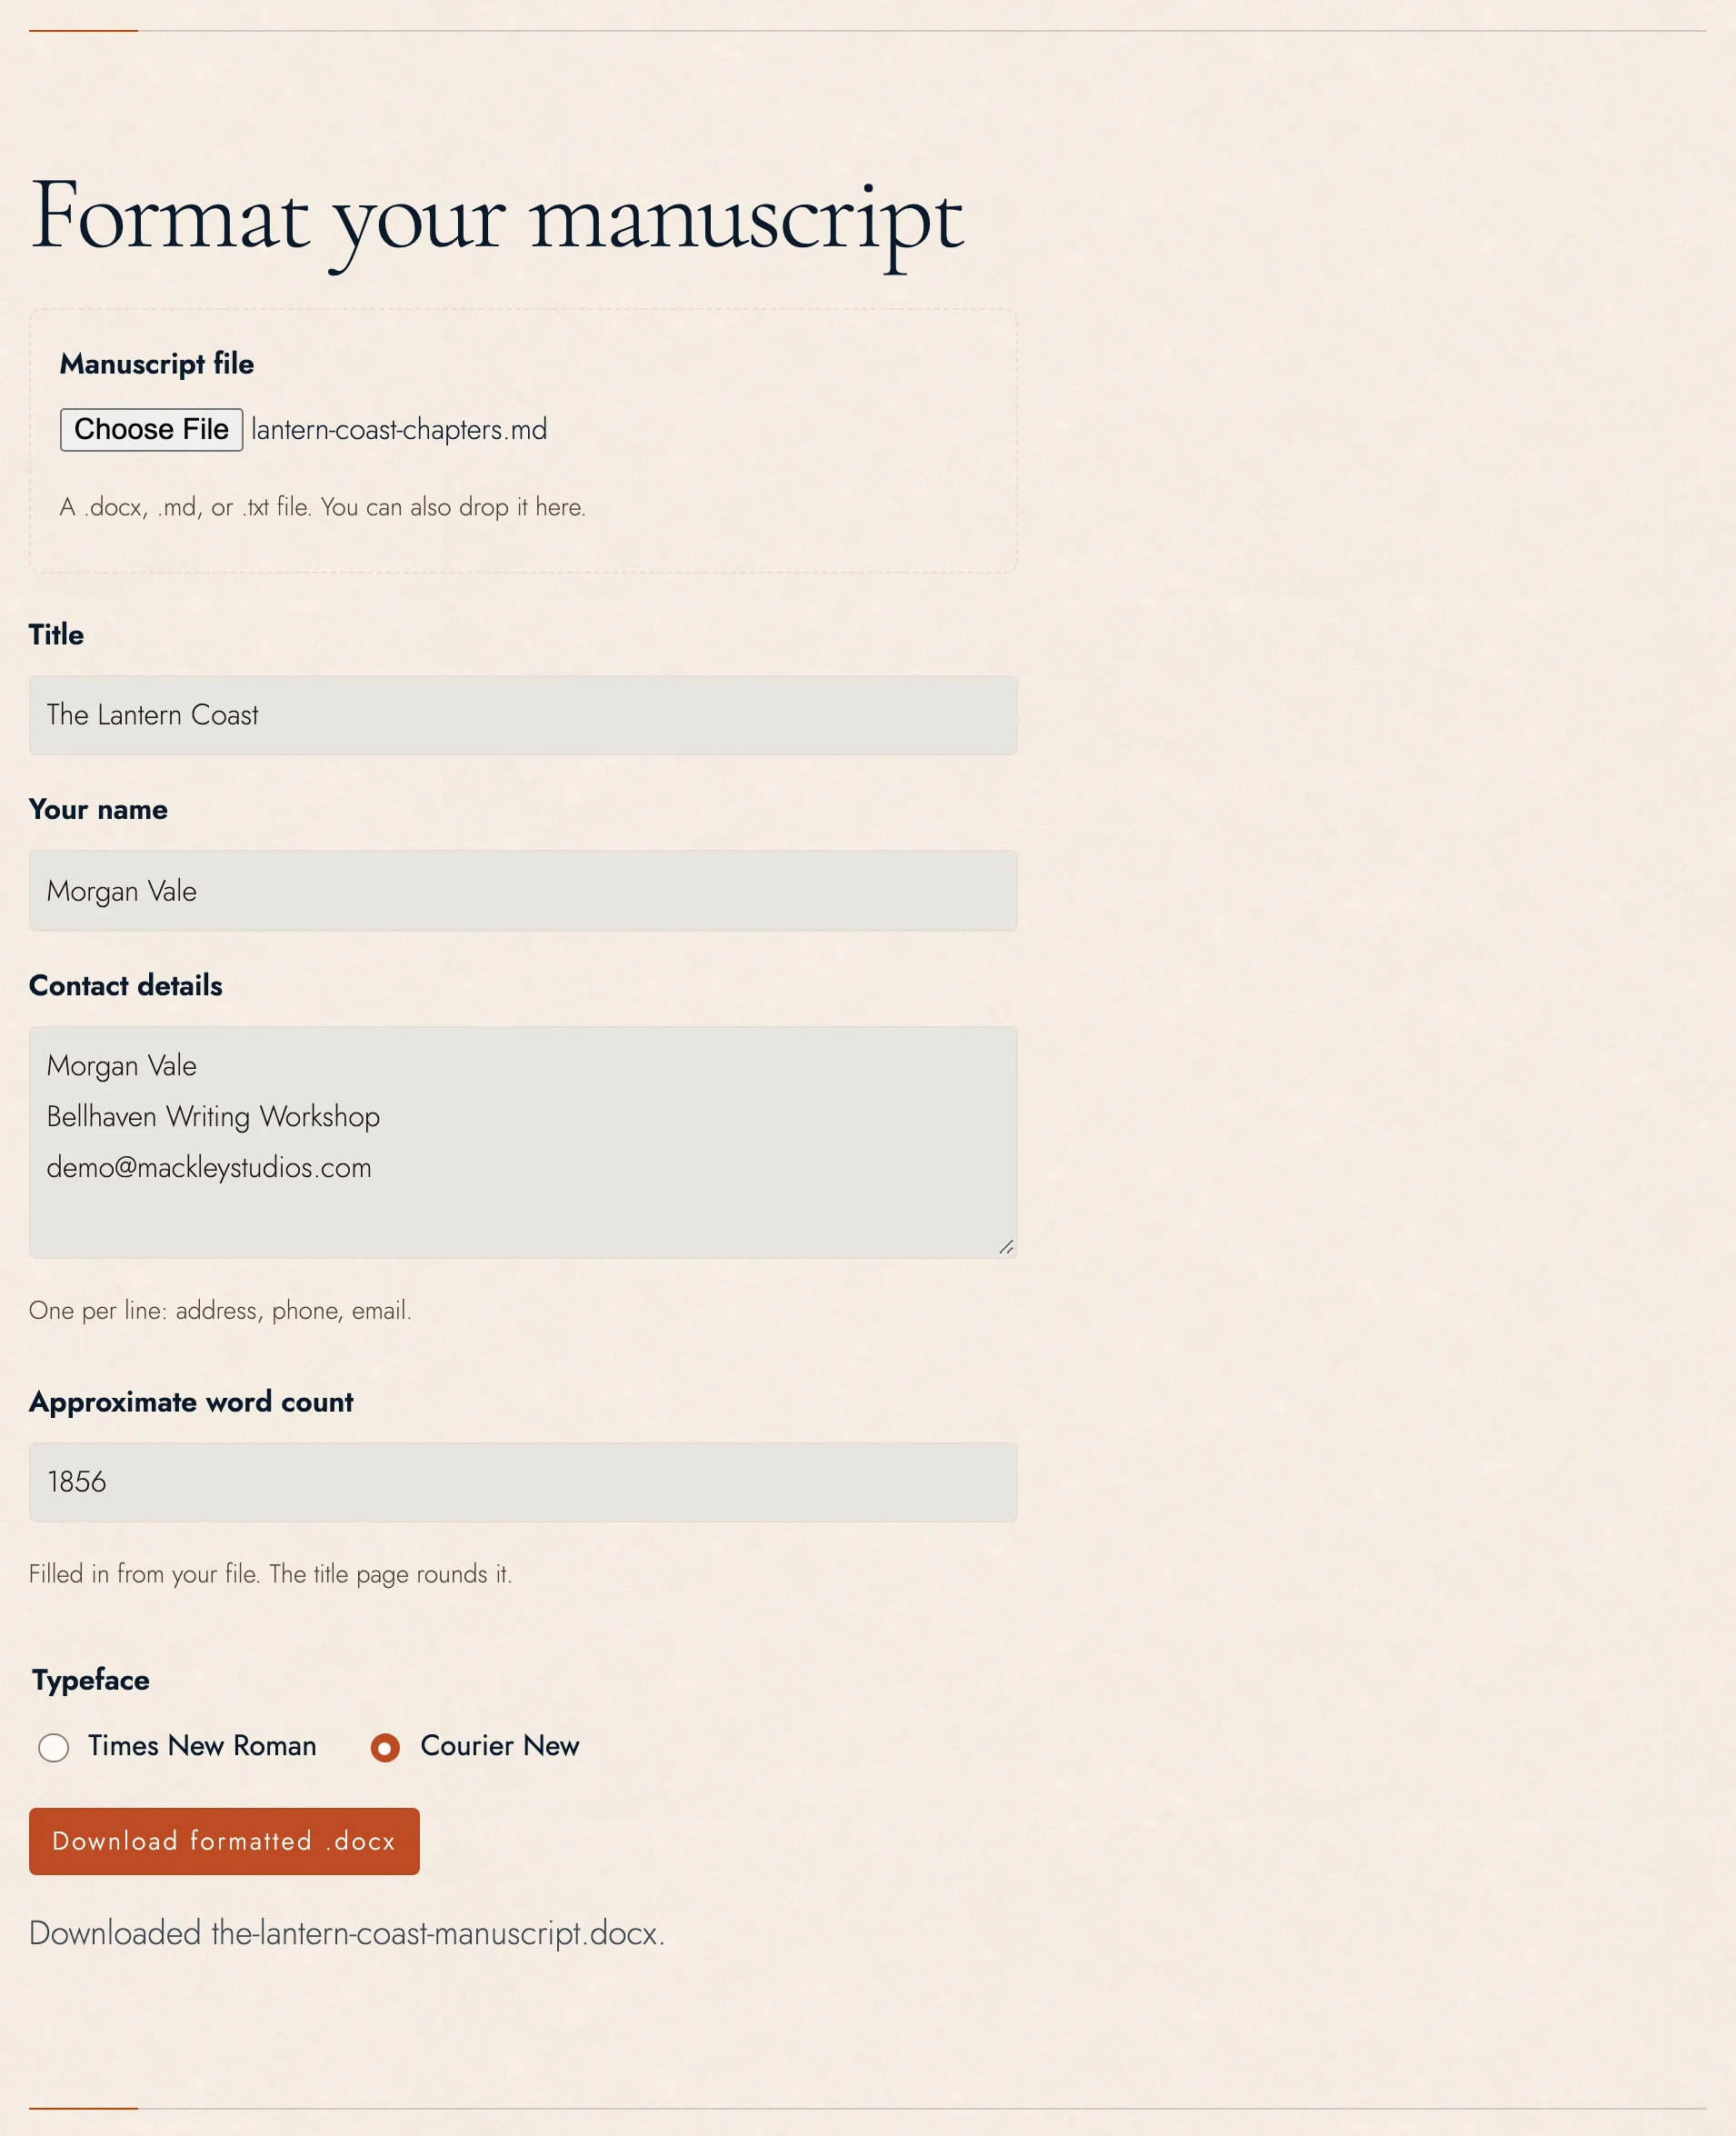Click the Approximate word count label

[x=191, y=1402]
